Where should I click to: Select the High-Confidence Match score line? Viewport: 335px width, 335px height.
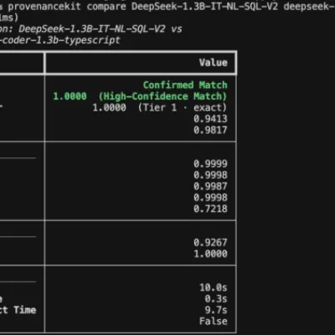pyautogui.click(x=140, y=96)
